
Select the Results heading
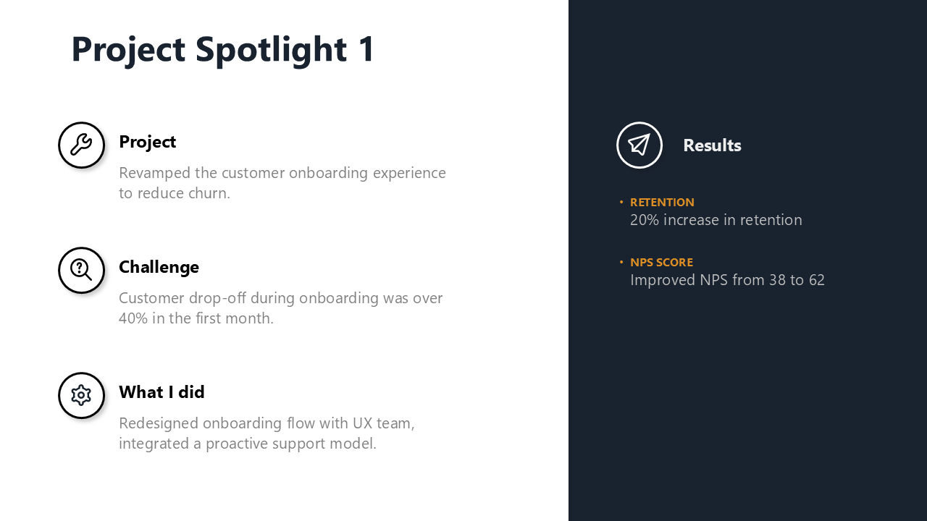pos(712,145)
